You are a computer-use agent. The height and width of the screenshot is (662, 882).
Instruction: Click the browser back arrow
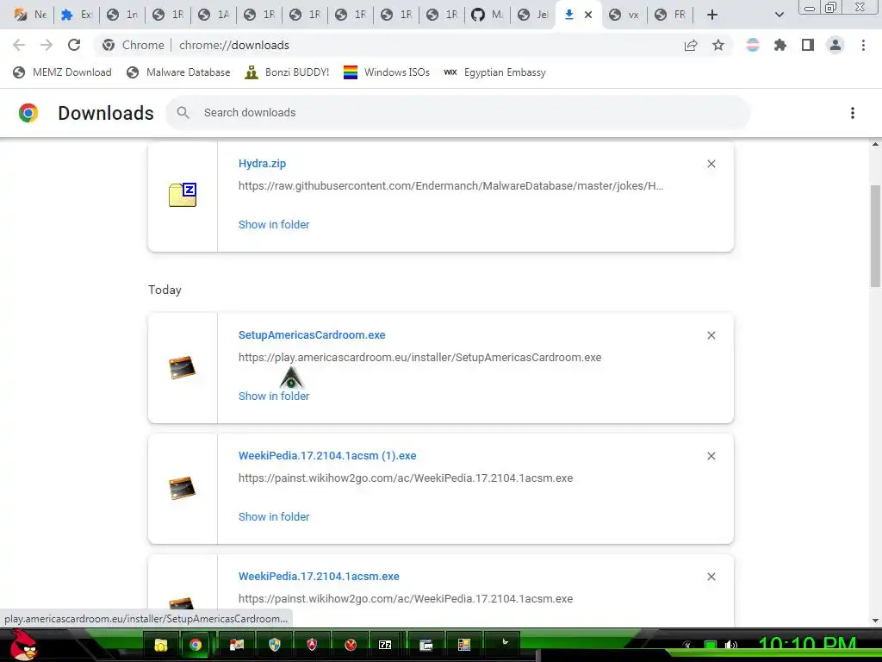pos(19,45)
